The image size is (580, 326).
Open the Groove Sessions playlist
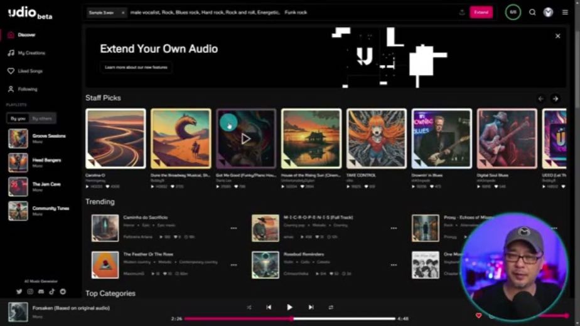(x=49, y=136)
